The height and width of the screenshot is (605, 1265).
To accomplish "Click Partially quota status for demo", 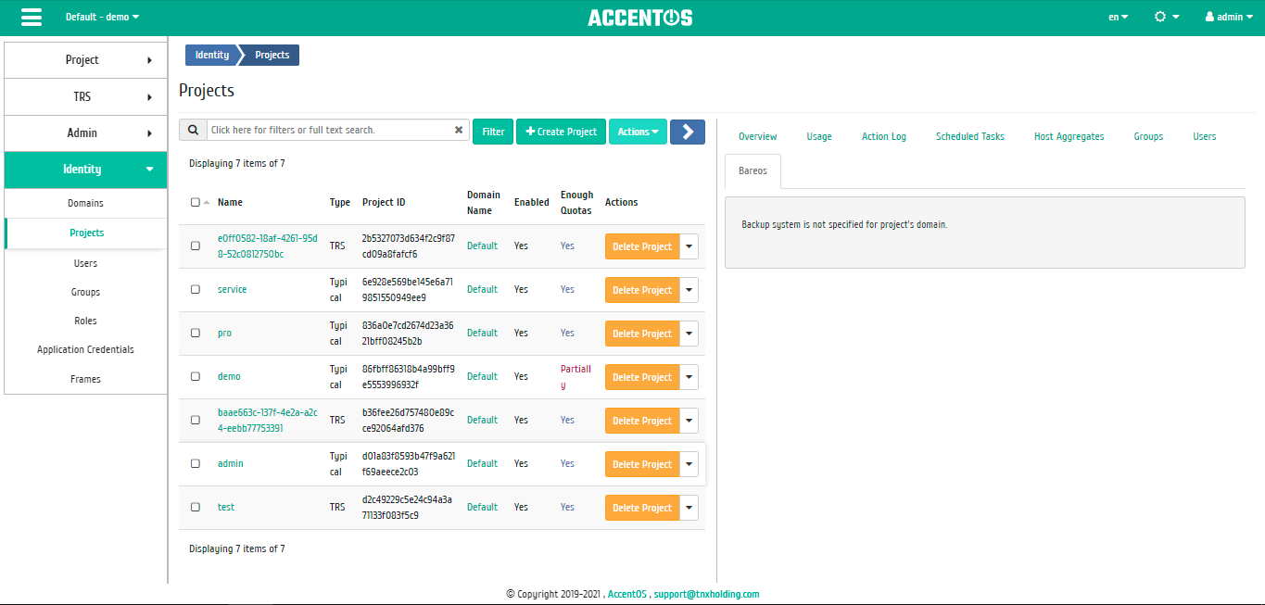I will coord(576,376).
